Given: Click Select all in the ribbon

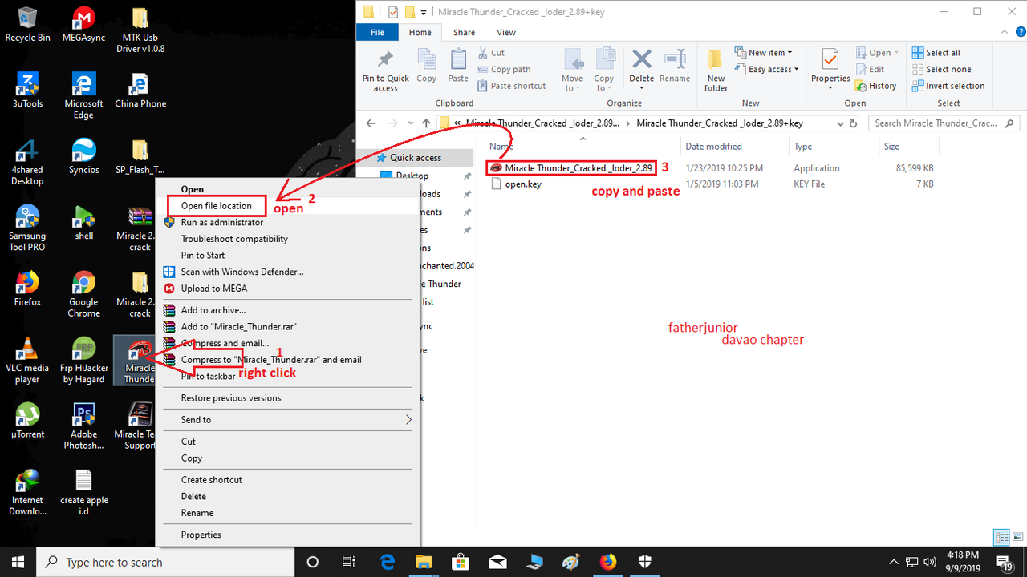Looking at the screenshot, I should [936, 53].
